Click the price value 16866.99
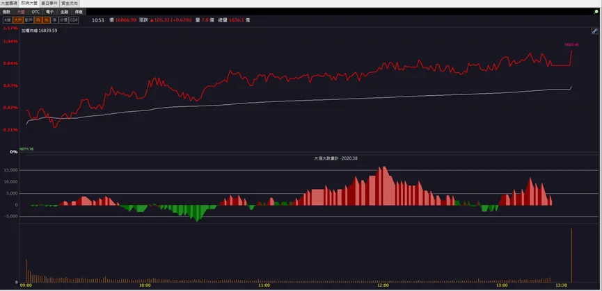Viewport: 602px width, 291px height. coord(125,20)
